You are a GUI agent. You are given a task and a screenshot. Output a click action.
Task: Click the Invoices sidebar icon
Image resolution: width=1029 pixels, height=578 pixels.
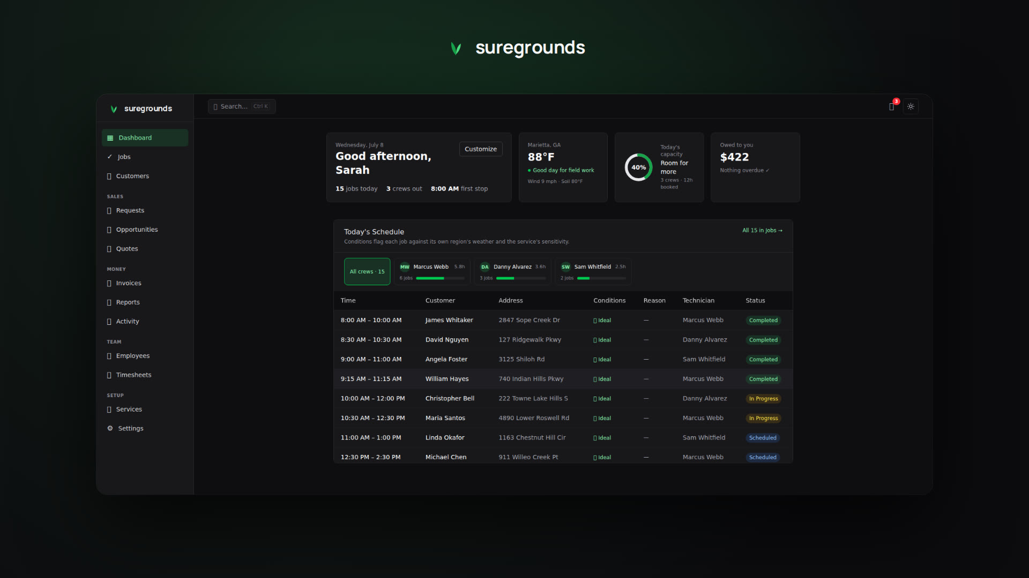109,283
